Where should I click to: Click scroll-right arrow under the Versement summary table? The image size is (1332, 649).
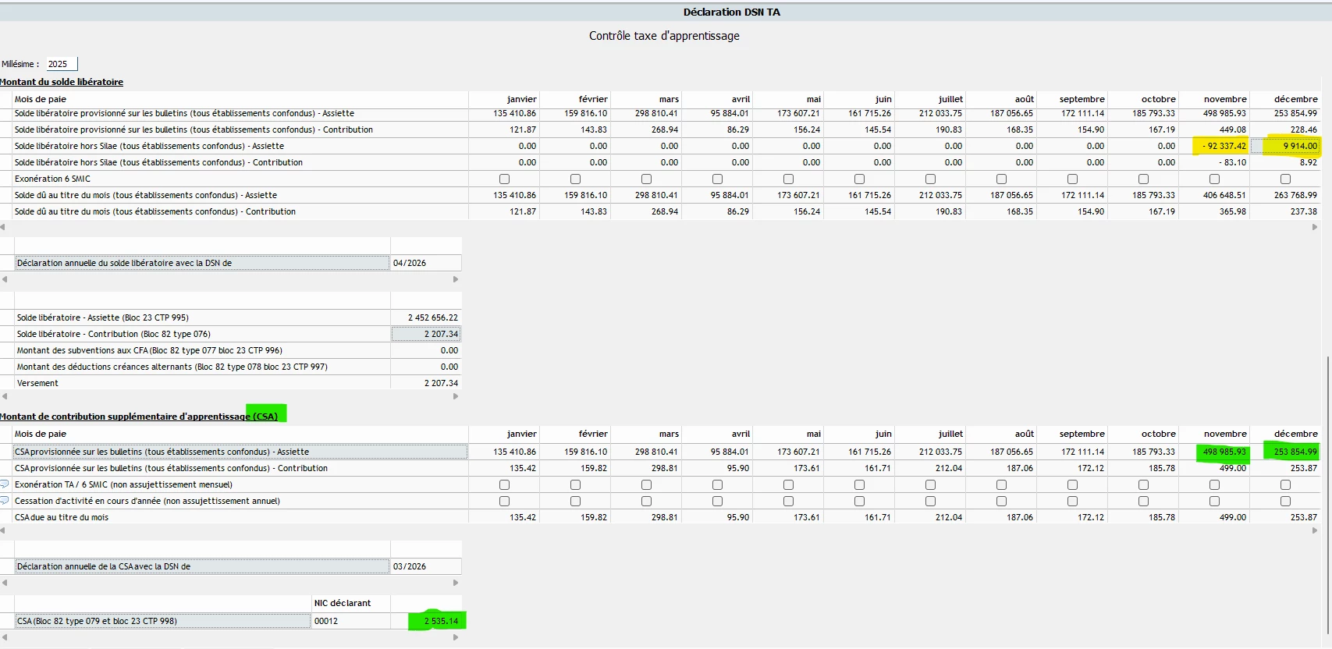tap(456, 396)
